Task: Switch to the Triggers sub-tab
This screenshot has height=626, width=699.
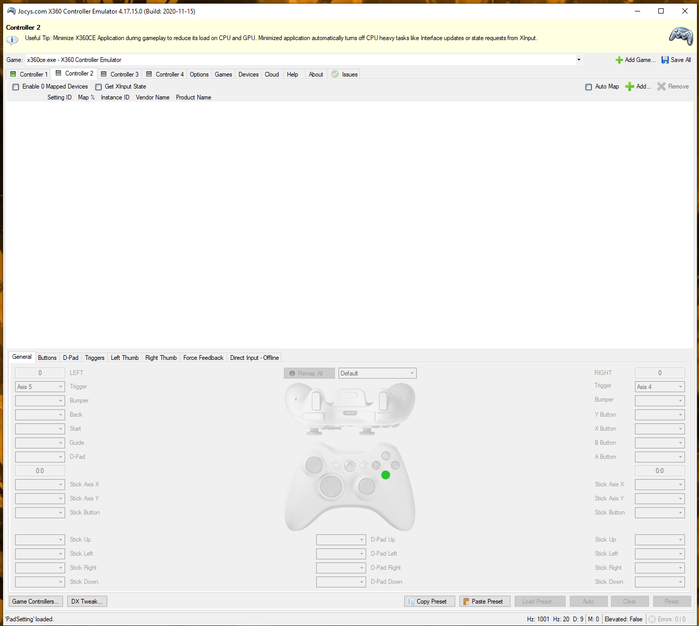Action: point(95,358)
